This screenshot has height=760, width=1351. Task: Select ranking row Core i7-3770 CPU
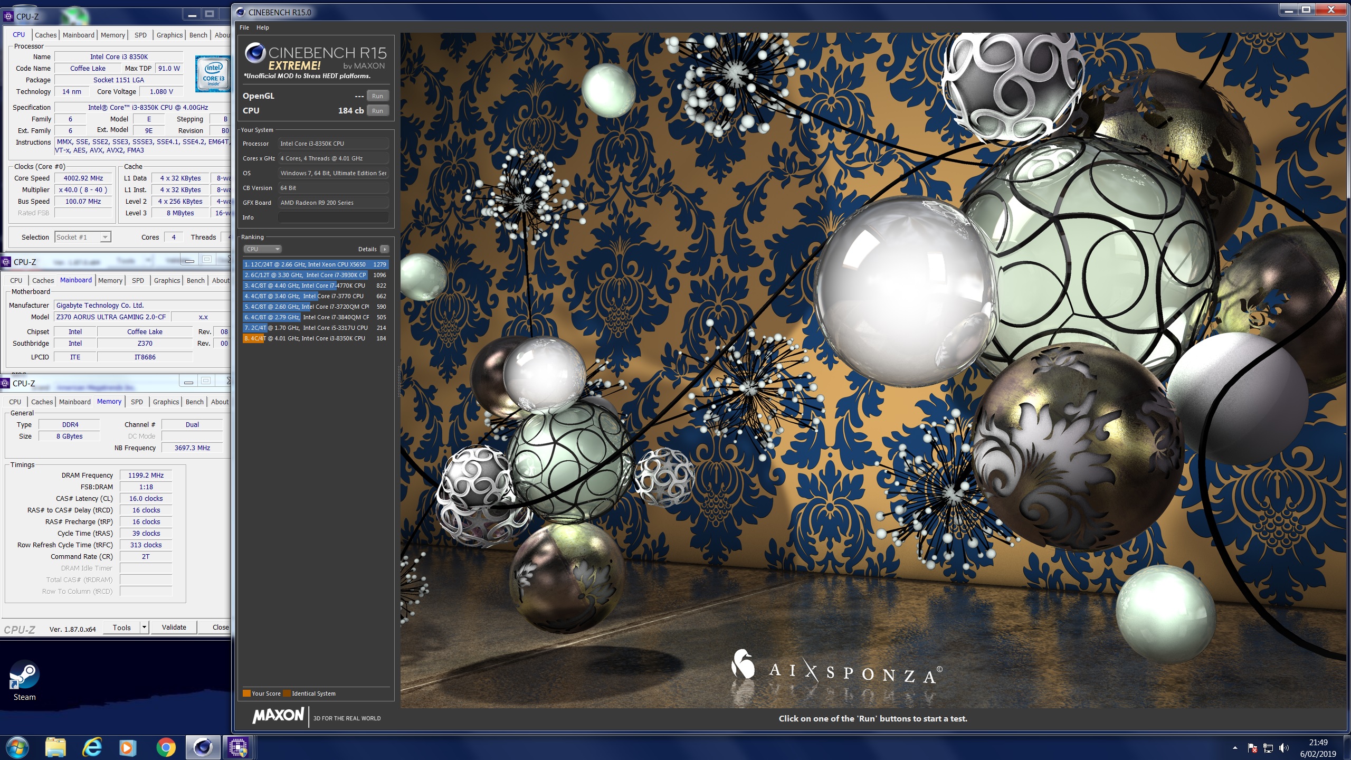(x=316, y=296)
